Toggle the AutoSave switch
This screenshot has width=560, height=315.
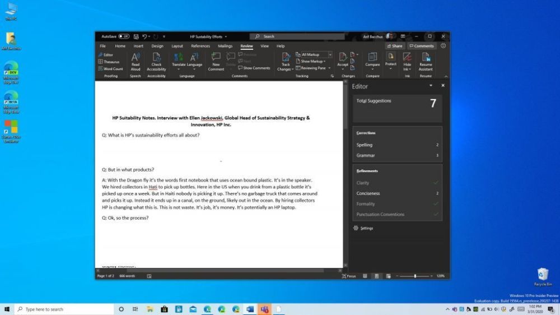coord(124,36)
